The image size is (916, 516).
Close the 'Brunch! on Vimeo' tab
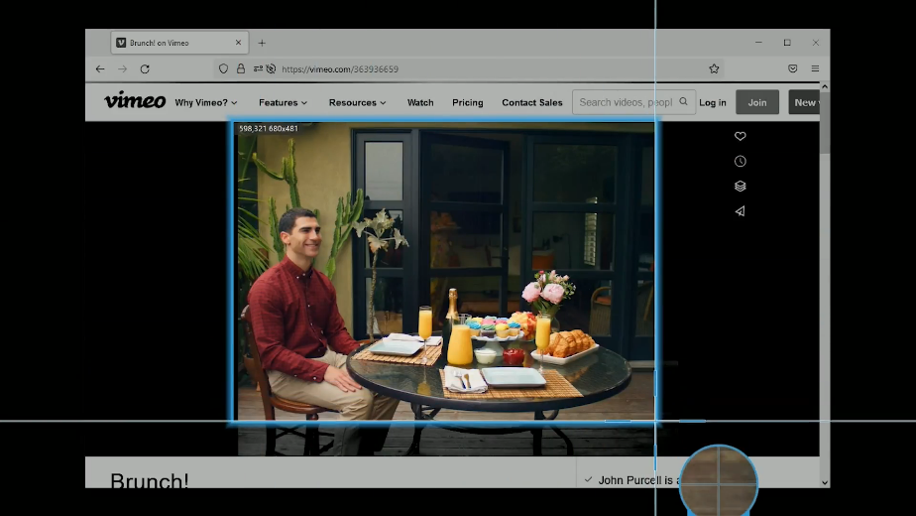[238, 43]
